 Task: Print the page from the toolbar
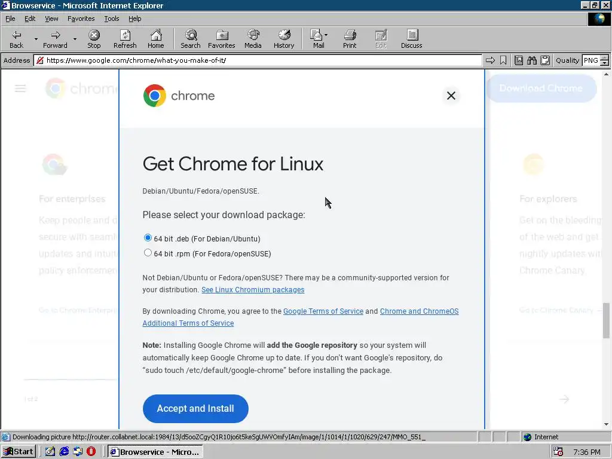(x=350, y=39)
